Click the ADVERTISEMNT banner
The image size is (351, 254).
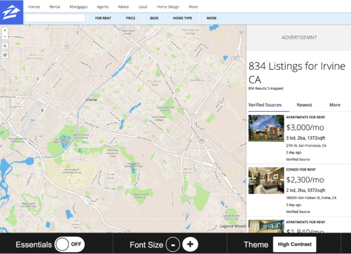pyautogui.click(x=299, y=37)
